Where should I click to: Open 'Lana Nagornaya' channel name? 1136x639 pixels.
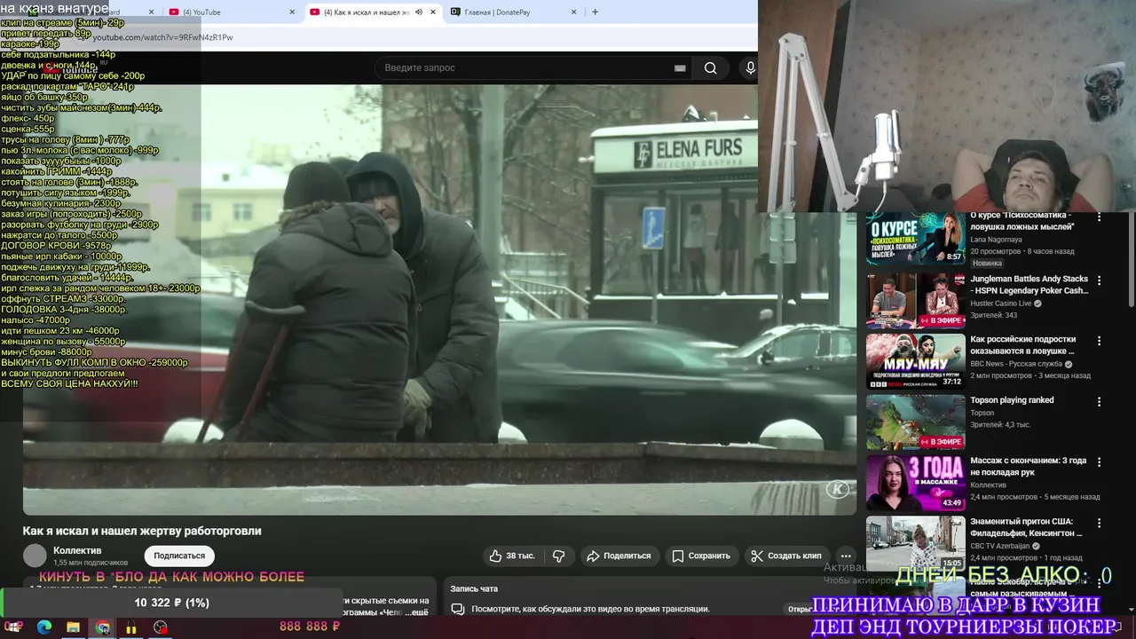(996, 240)
